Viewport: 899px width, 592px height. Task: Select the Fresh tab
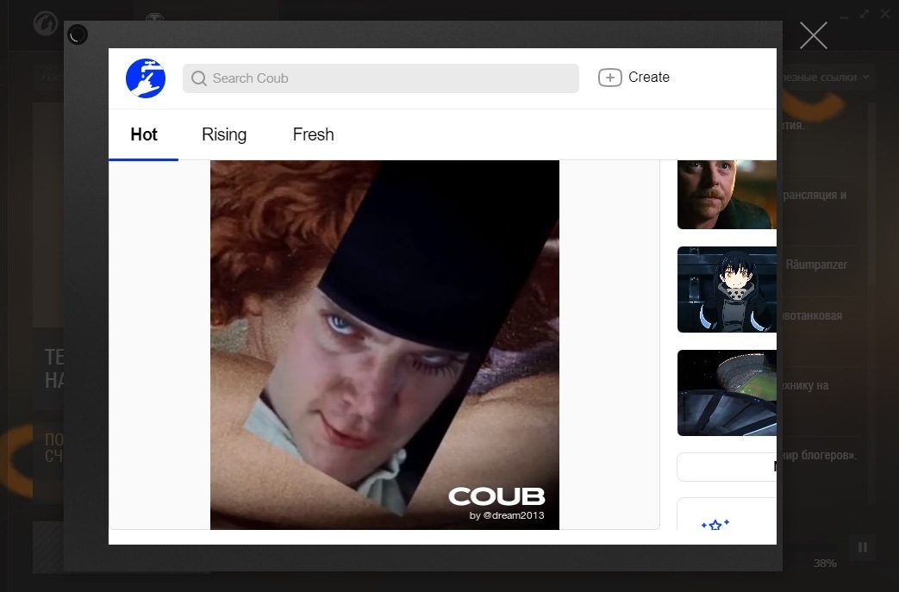point(313,134)
